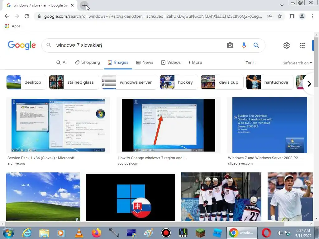Open Service Pack 1 x86 (Slovak) link
The height and width of the screenshot is (239, 319).
pyautogui.click(x=43, y=158)
